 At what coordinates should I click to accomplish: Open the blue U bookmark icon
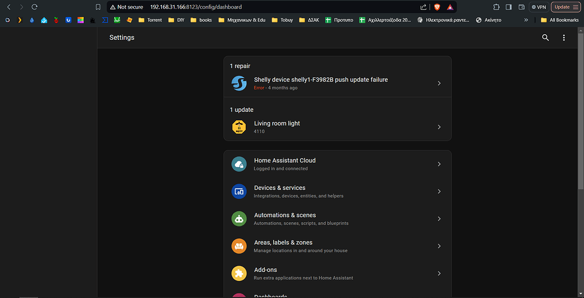(68, 20)
